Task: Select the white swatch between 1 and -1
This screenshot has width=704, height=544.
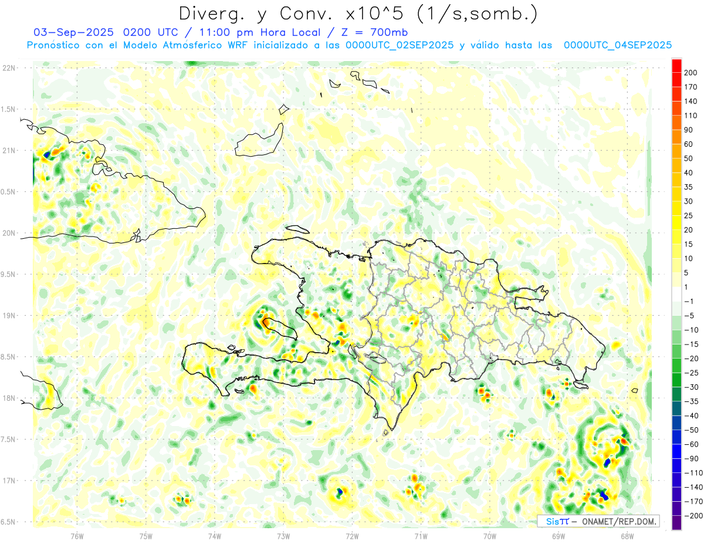Action: tap(676, 294)
